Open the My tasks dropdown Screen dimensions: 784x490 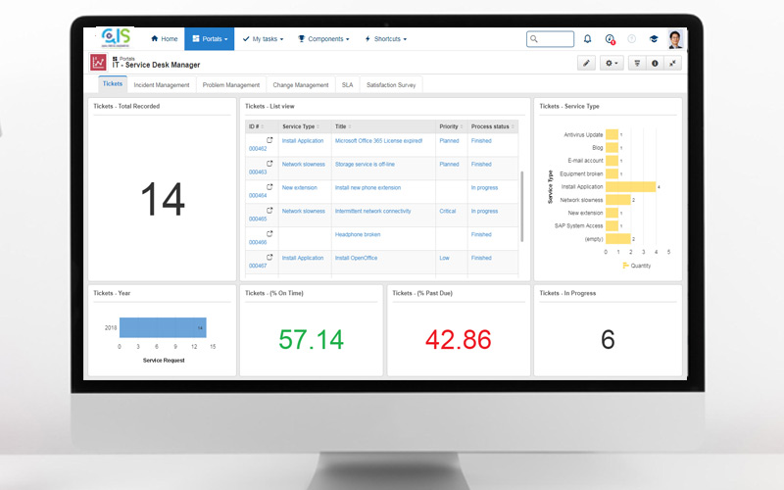[x=263, y=39]
